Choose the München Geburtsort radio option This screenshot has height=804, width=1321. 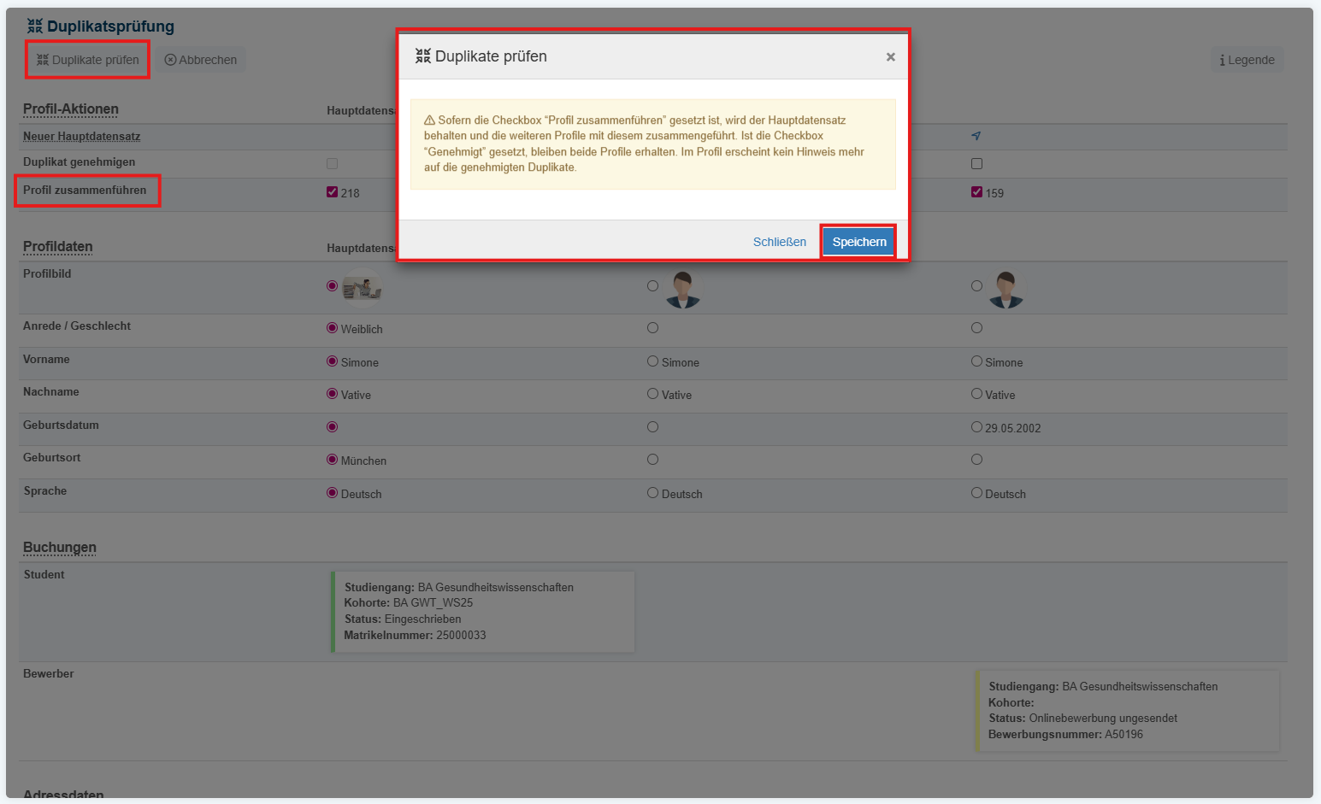point(333,460)
